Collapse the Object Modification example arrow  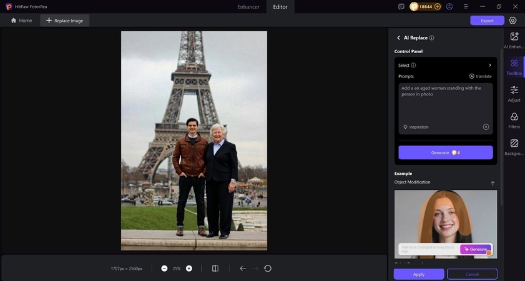pyautogui.click(x=493, y=183)
